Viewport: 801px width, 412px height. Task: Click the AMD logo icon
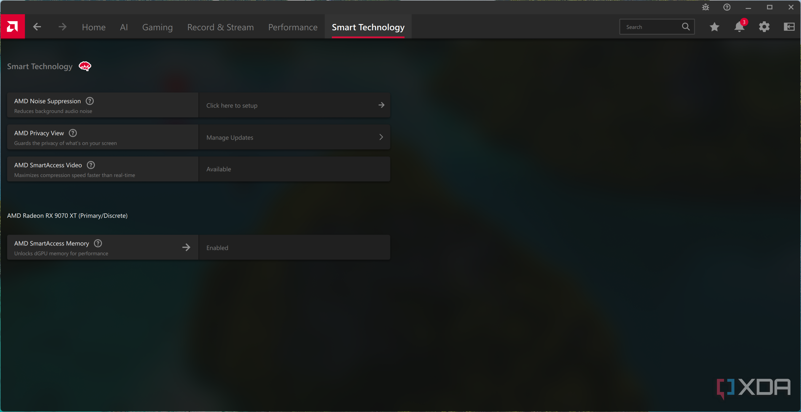coord(12,27)
